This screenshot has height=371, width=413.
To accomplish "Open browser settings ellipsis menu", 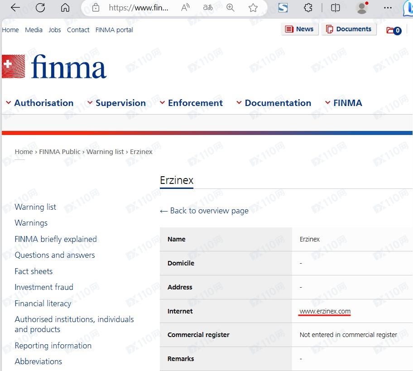I will (x=388, y=8).
